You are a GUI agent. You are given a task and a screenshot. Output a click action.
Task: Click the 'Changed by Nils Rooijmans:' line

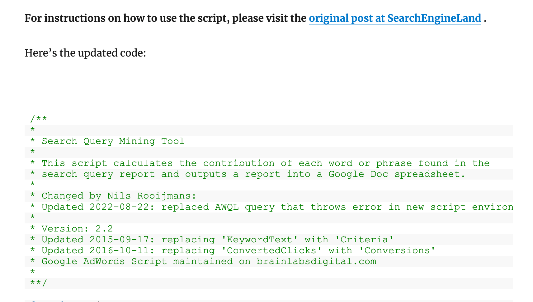119,196
